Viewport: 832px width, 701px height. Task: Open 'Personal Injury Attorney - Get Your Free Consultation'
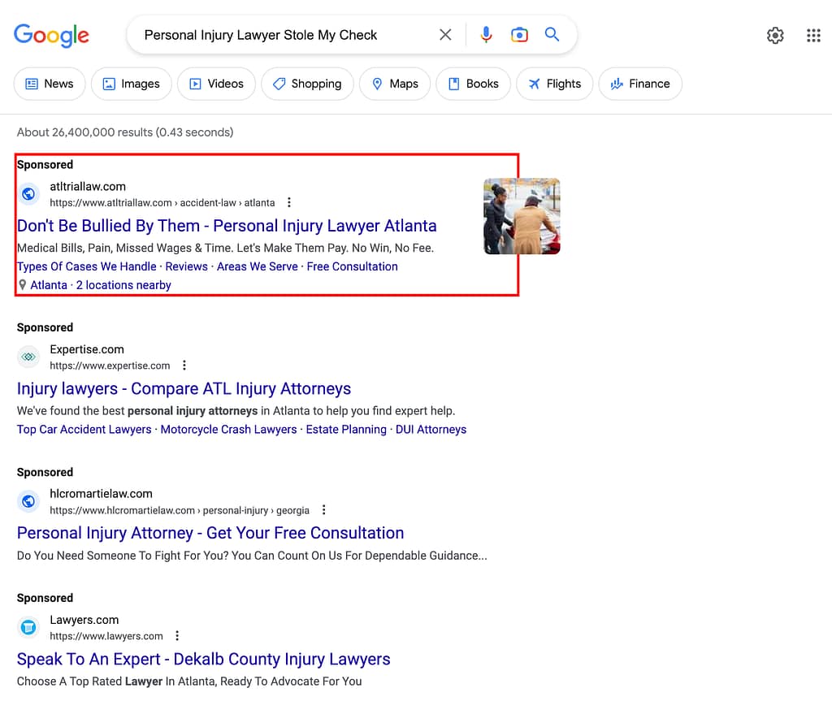pyautogui.click(x=210, y=533)
